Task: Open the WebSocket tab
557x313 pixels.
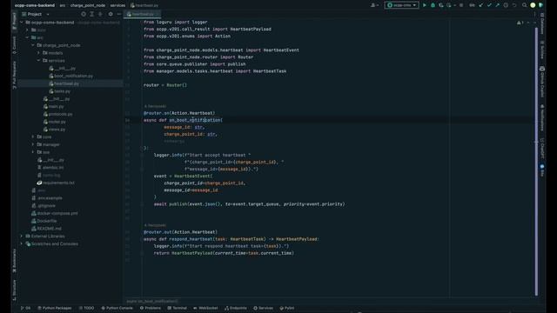Action: tap(205, 308)
